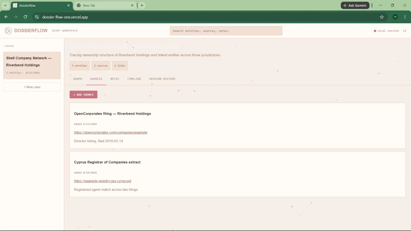Open the tab search dropdown arrow
411x231 pixels.
click(x=5, y=5)
